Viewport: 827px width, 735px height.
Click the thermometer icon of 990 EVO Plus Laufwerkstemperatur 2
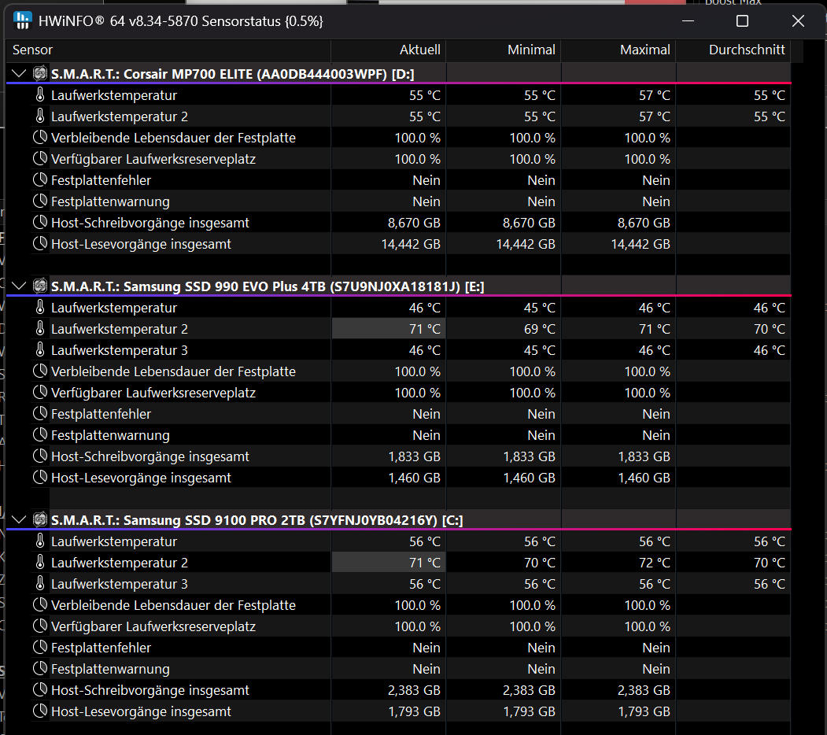pos(40,329)
